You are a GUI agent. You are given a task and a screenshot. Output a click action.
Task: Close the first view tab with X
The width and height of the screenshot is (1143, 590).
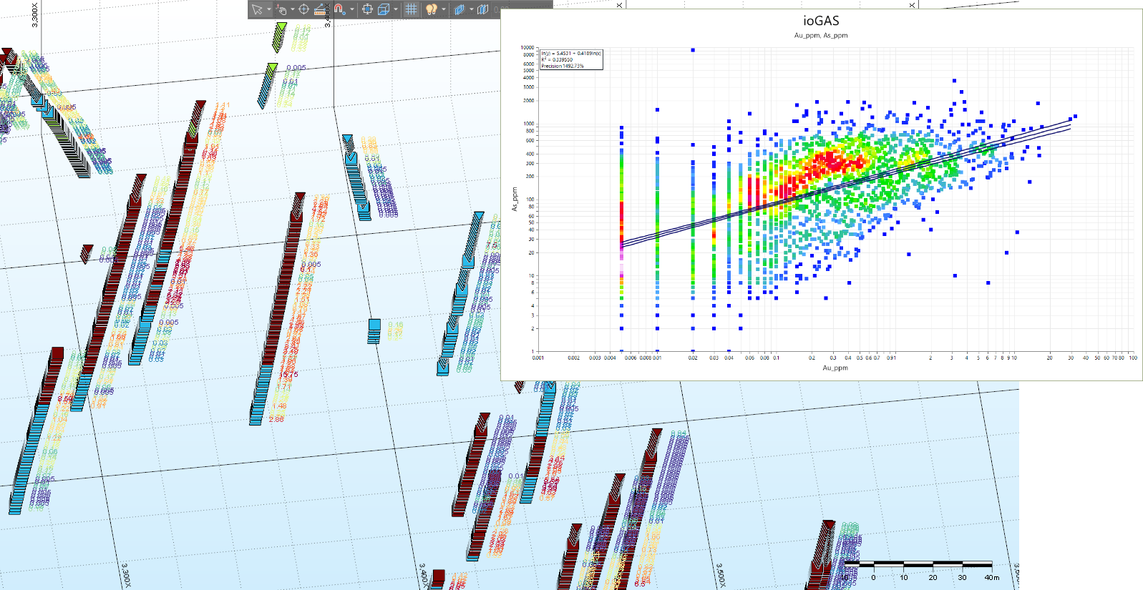point(619,5)
